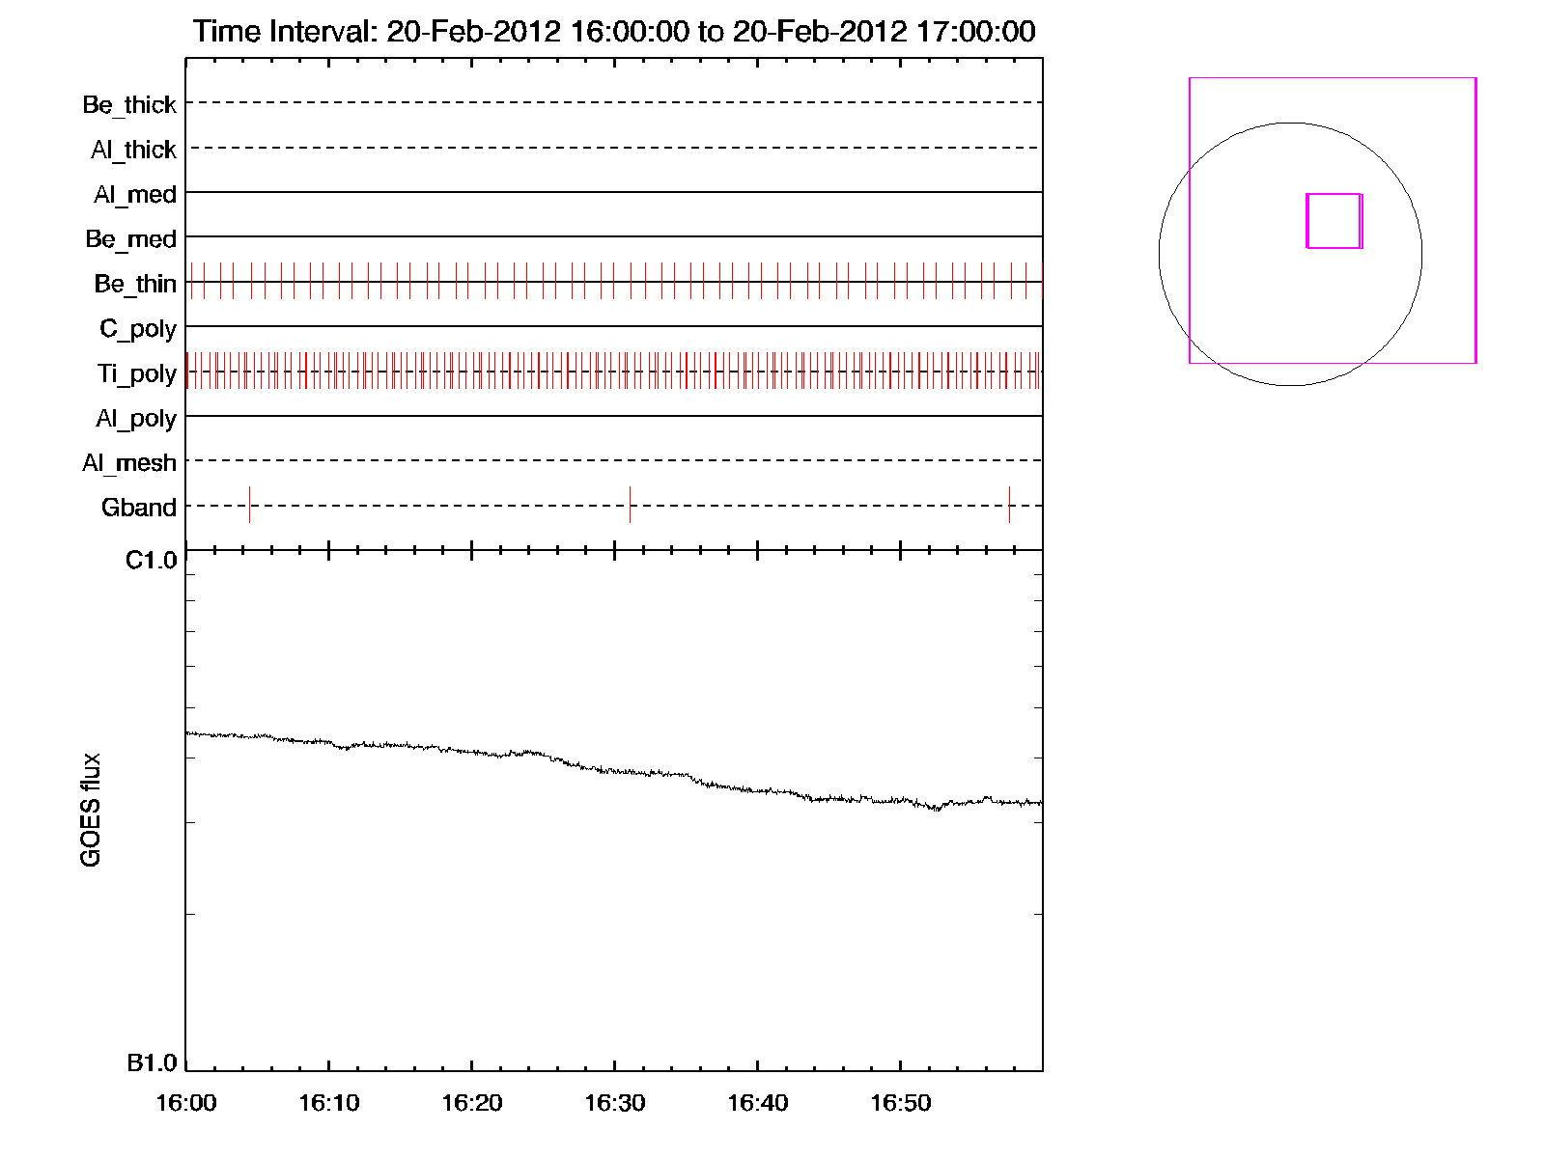Viewport: 1545px width, 1158px height.
Task: Click the Al_mesh filter label
Action: tap(129, 463)
